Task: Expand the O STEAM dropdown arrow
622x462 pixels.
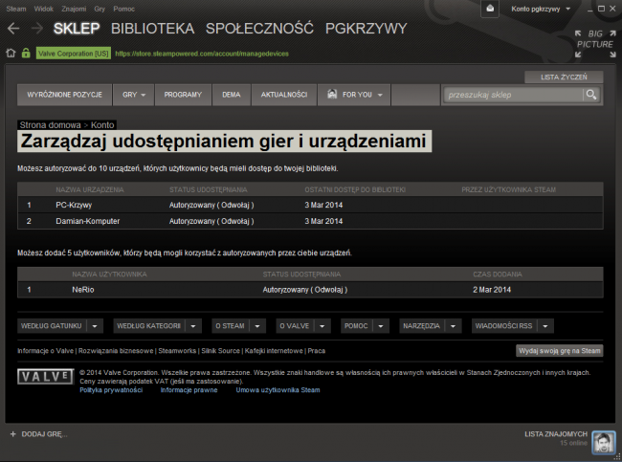Action: click(x=257, y=326)
